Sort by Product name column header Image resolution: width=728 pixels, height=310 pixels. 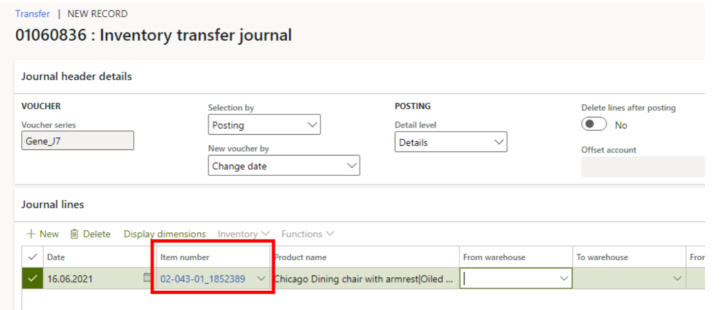pyautogui.click(x=300, y=257)
